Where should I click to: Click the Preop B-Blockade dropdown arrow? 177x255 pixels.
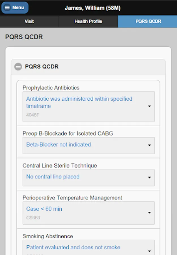coord(149,145)
